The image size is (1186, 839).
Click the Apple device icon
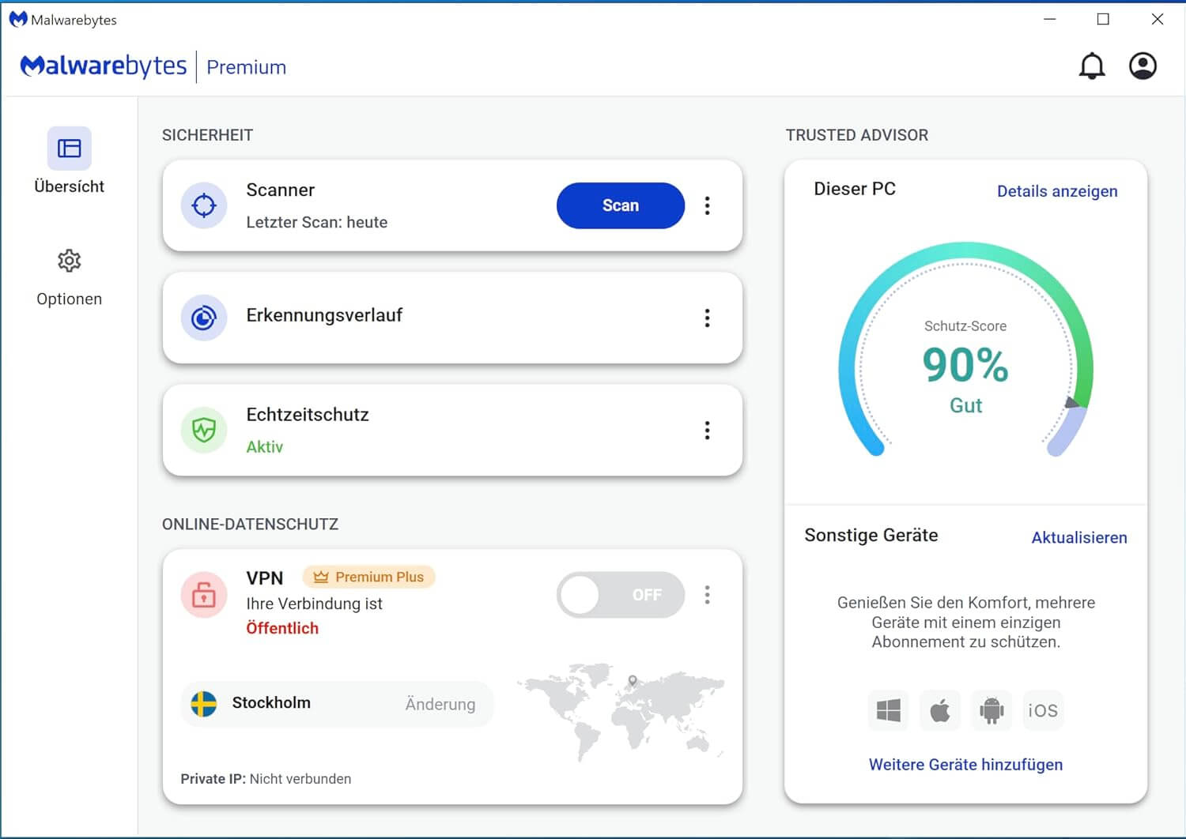coord(939,710)
